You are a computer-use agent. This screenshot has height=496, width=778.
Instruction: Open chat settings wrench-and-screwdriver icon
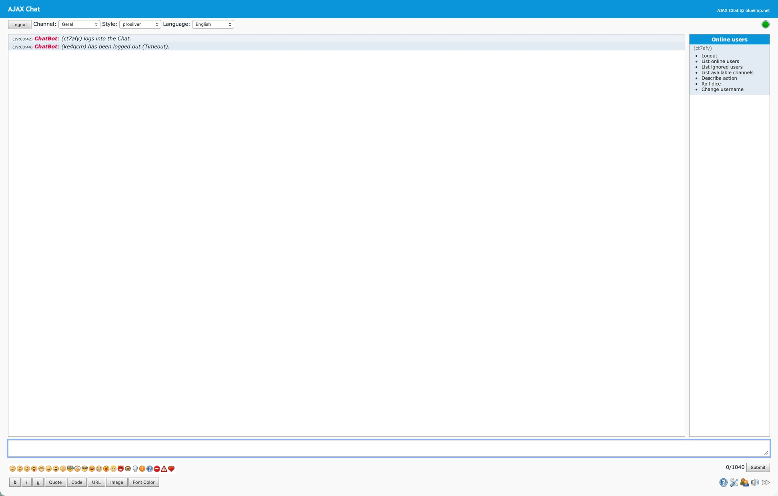[x=734, y=482]
